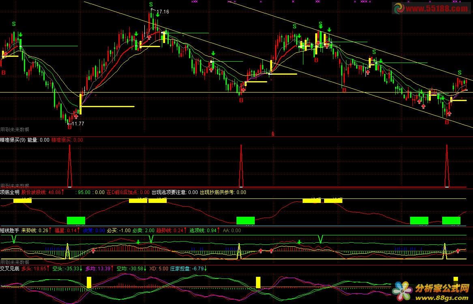Click the 来势线: 0.26 reading
This screenshot has height=304, width=473.
point(37,231)
